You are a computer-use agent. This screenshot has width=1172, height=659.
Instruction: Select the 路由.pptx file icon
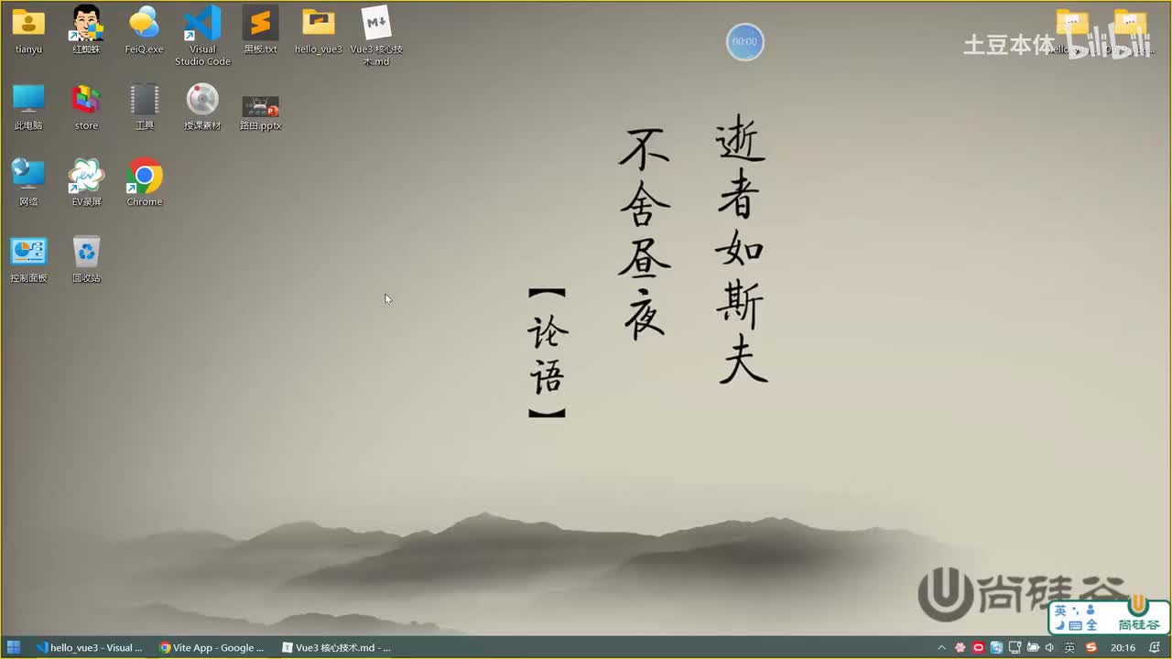click(260, 112)
